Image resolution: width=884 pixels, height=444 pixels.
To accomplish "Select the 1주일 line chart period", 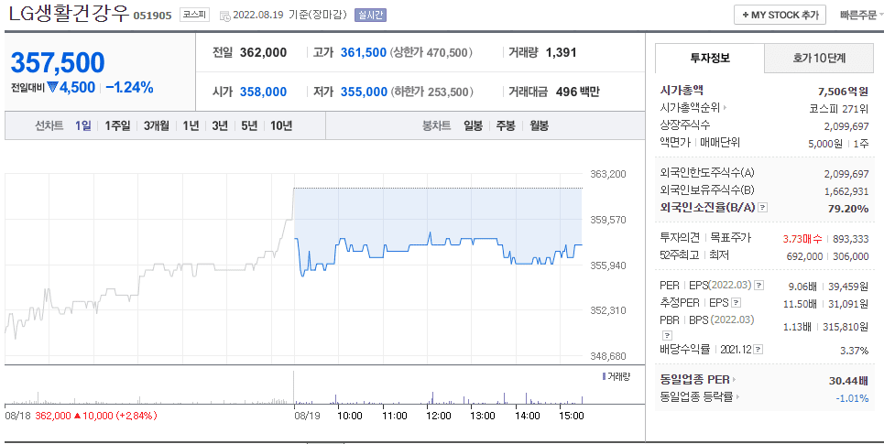I will (117, 125).
